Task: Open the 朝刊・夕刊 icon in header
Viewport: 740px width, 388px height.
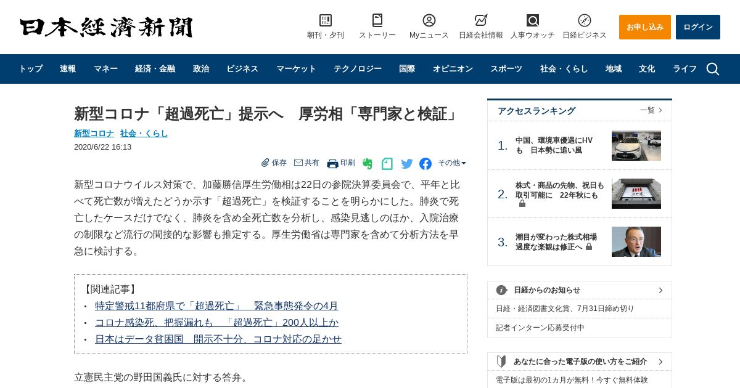Action: click(326, 20)
